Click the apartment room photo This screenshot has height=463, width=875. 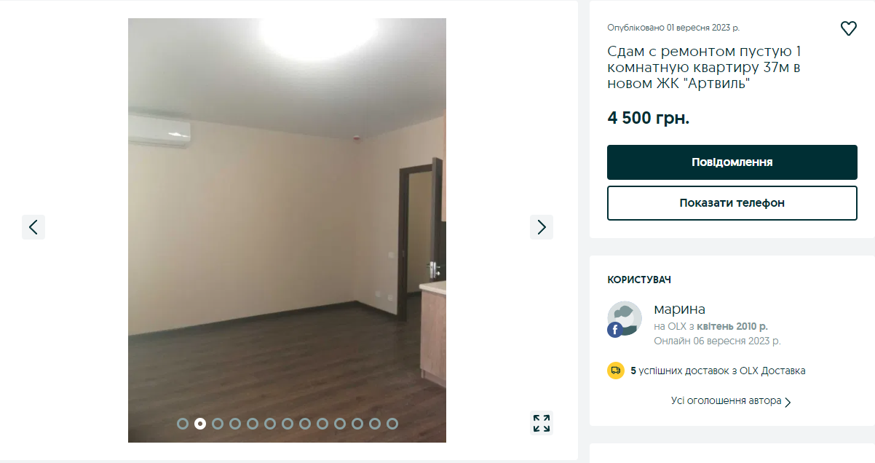click(x=287, y=230)
